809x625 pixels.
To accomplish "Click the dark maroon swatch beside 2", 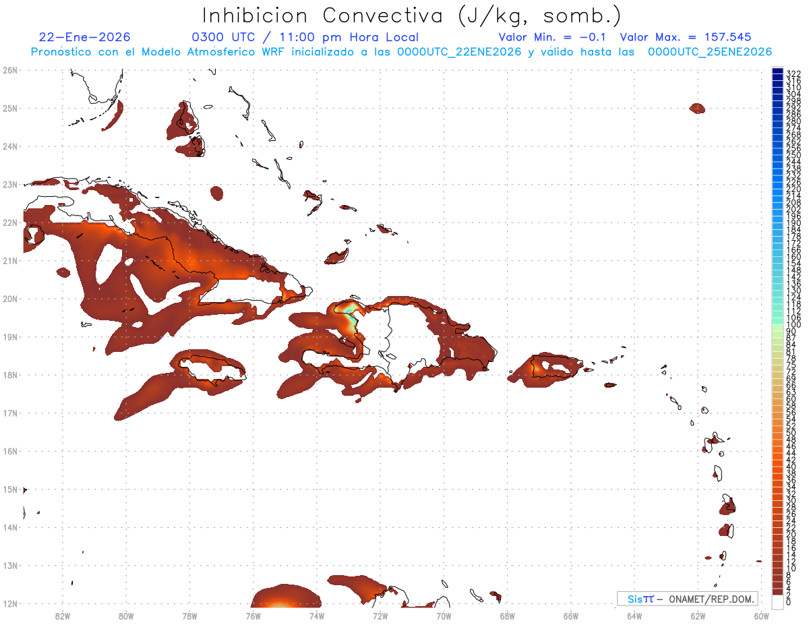I will coord(777,592).
